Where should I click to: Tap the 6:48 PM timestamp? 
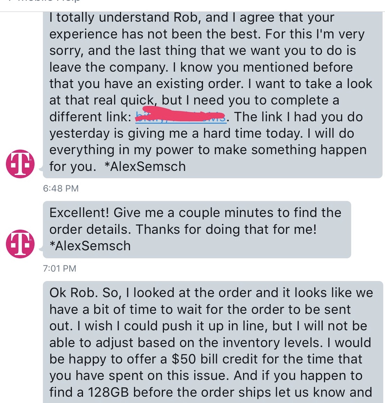[x=61, y=188]
